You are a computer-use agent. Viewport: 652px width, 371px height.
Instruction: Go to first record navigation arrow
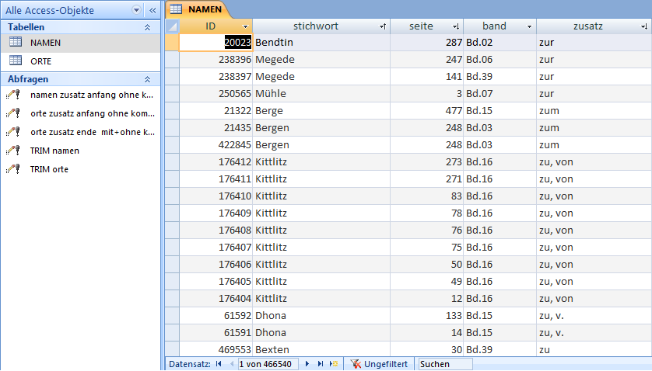[218, 363]
